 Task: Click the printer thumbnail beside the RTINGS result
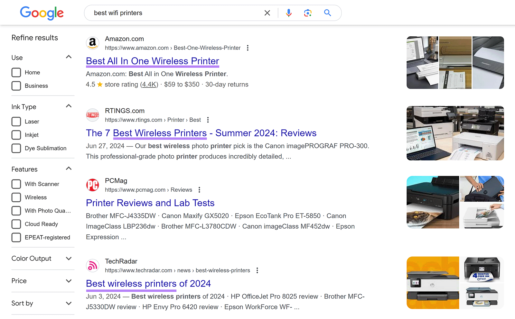pyautogui.click(x=455, y=133)
